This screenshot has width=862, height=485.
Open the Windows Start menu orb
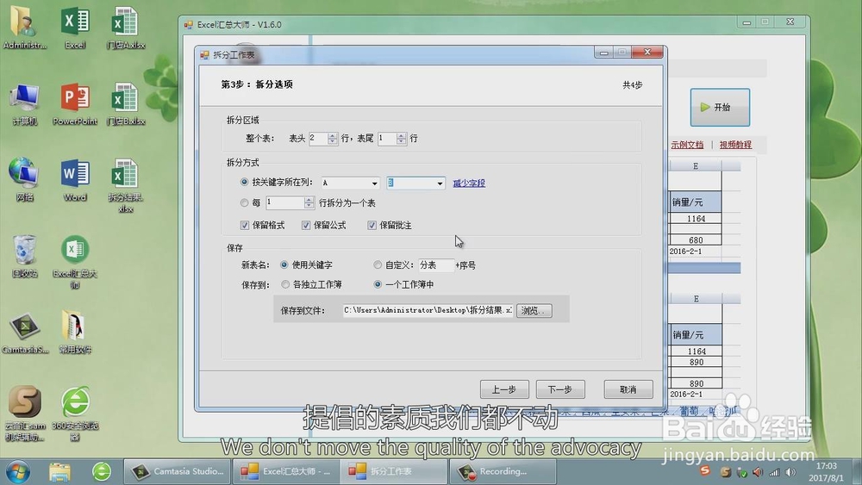tap(17, 472)
